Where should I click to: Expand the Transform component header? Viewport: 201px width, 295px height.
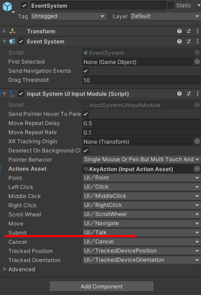4,31
